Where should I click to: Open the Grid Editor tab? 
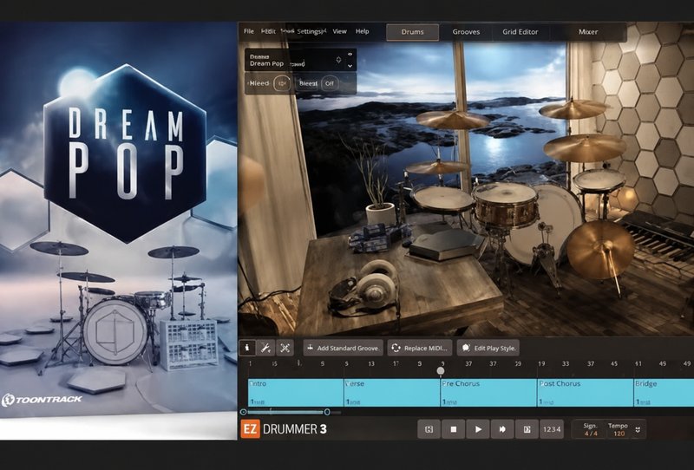pyautogui.click(x=520, y=32)
